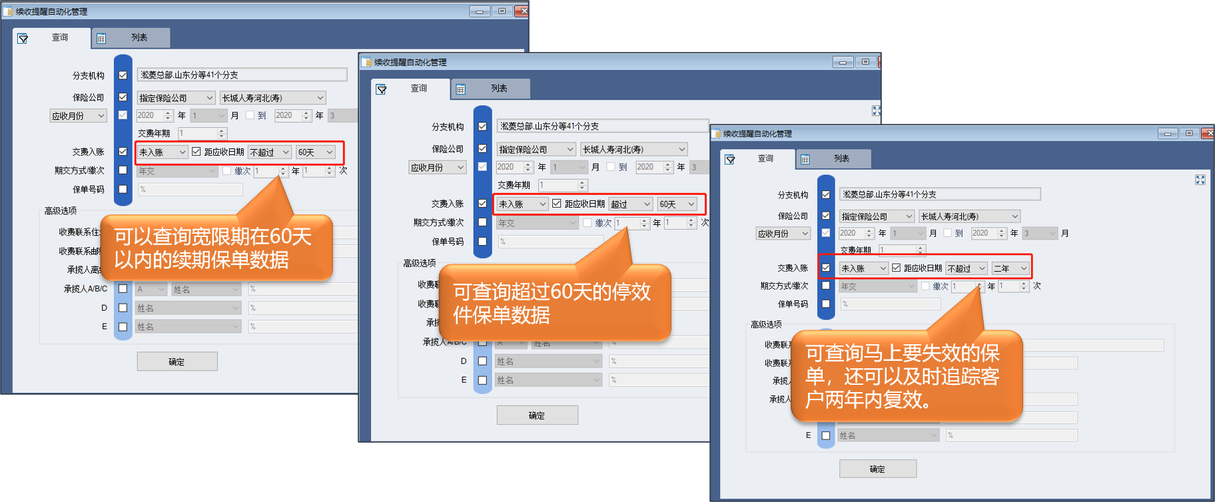Click the table icon beside 列表 in the leftmost window
Viewport: 1215px width, 502px height.
click(101, 39)
